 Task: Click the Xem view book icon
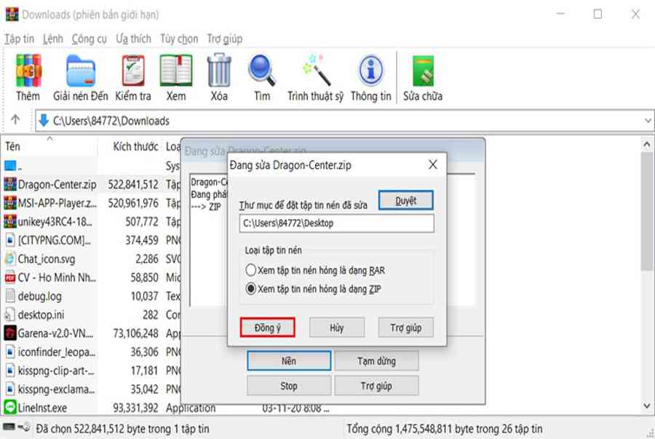(176, 71)
